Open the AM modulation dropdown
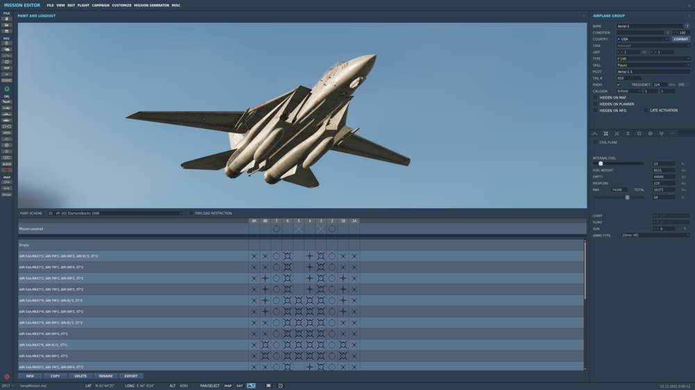 tap(683, 85)
